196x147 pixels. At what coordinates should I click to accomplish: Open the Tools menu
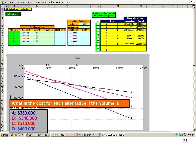click(38, 2)
